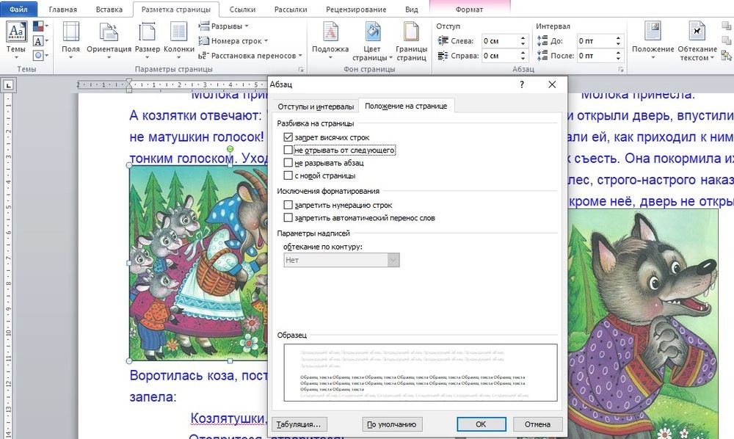
Task: Check the 'с новой страницы' option
Action: pos(288,175)
